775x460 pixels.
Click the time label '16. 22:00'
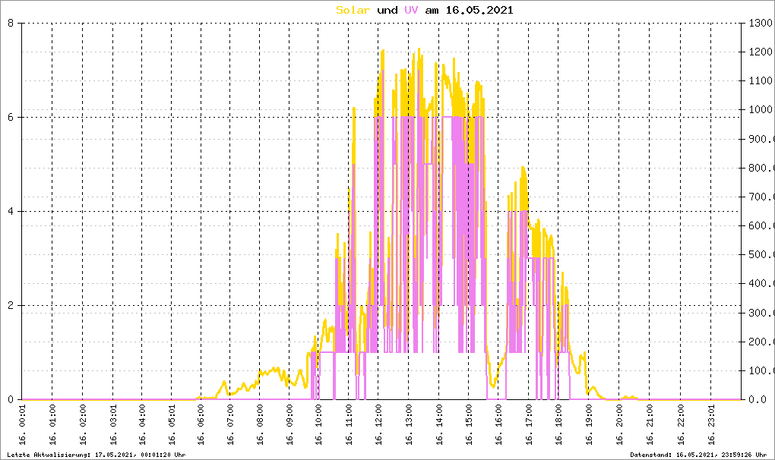click(x=681, y=425)
